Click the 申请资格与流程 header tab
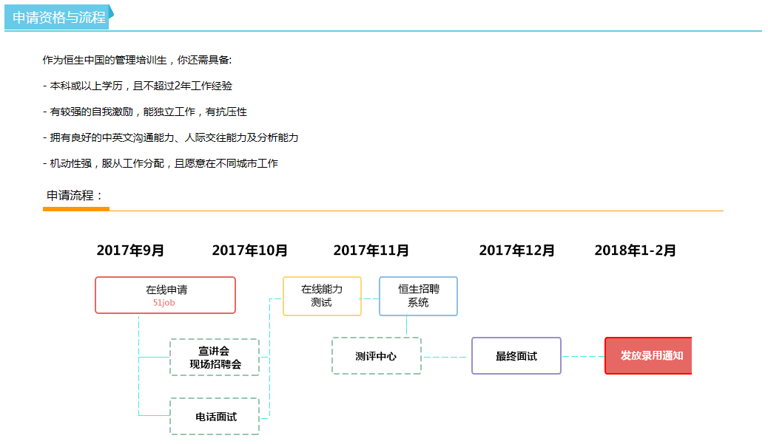 click(59, 18)
